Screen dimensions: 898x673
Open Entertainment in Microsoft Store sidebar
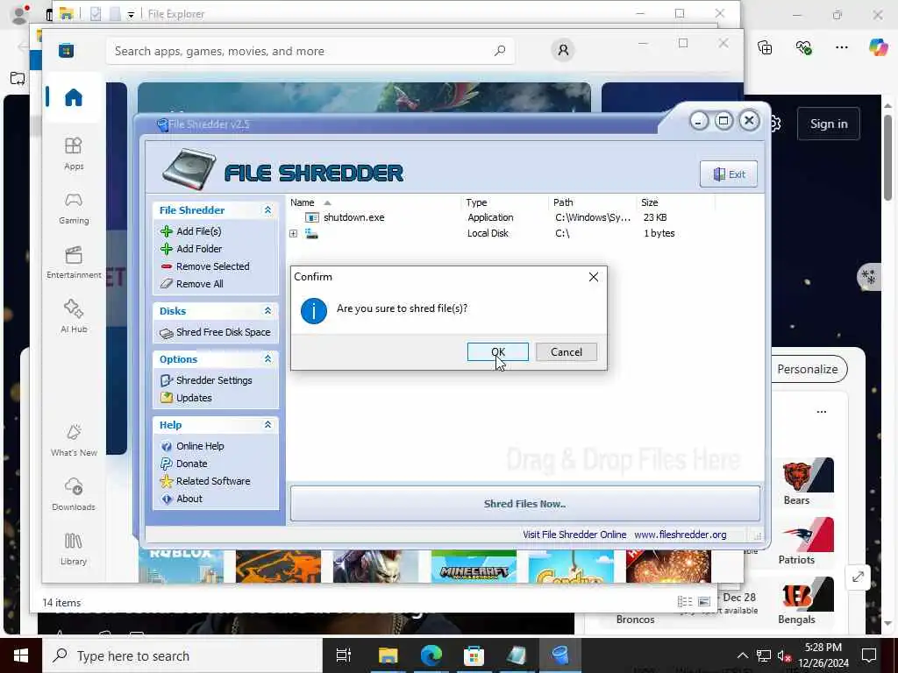click(x=74, y=263)
